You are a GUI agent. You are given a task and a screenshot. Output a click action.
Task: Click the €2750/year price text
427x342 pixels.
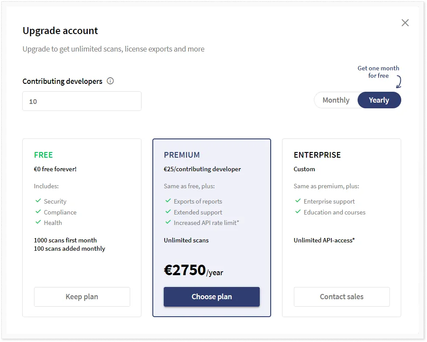(193, 270)
